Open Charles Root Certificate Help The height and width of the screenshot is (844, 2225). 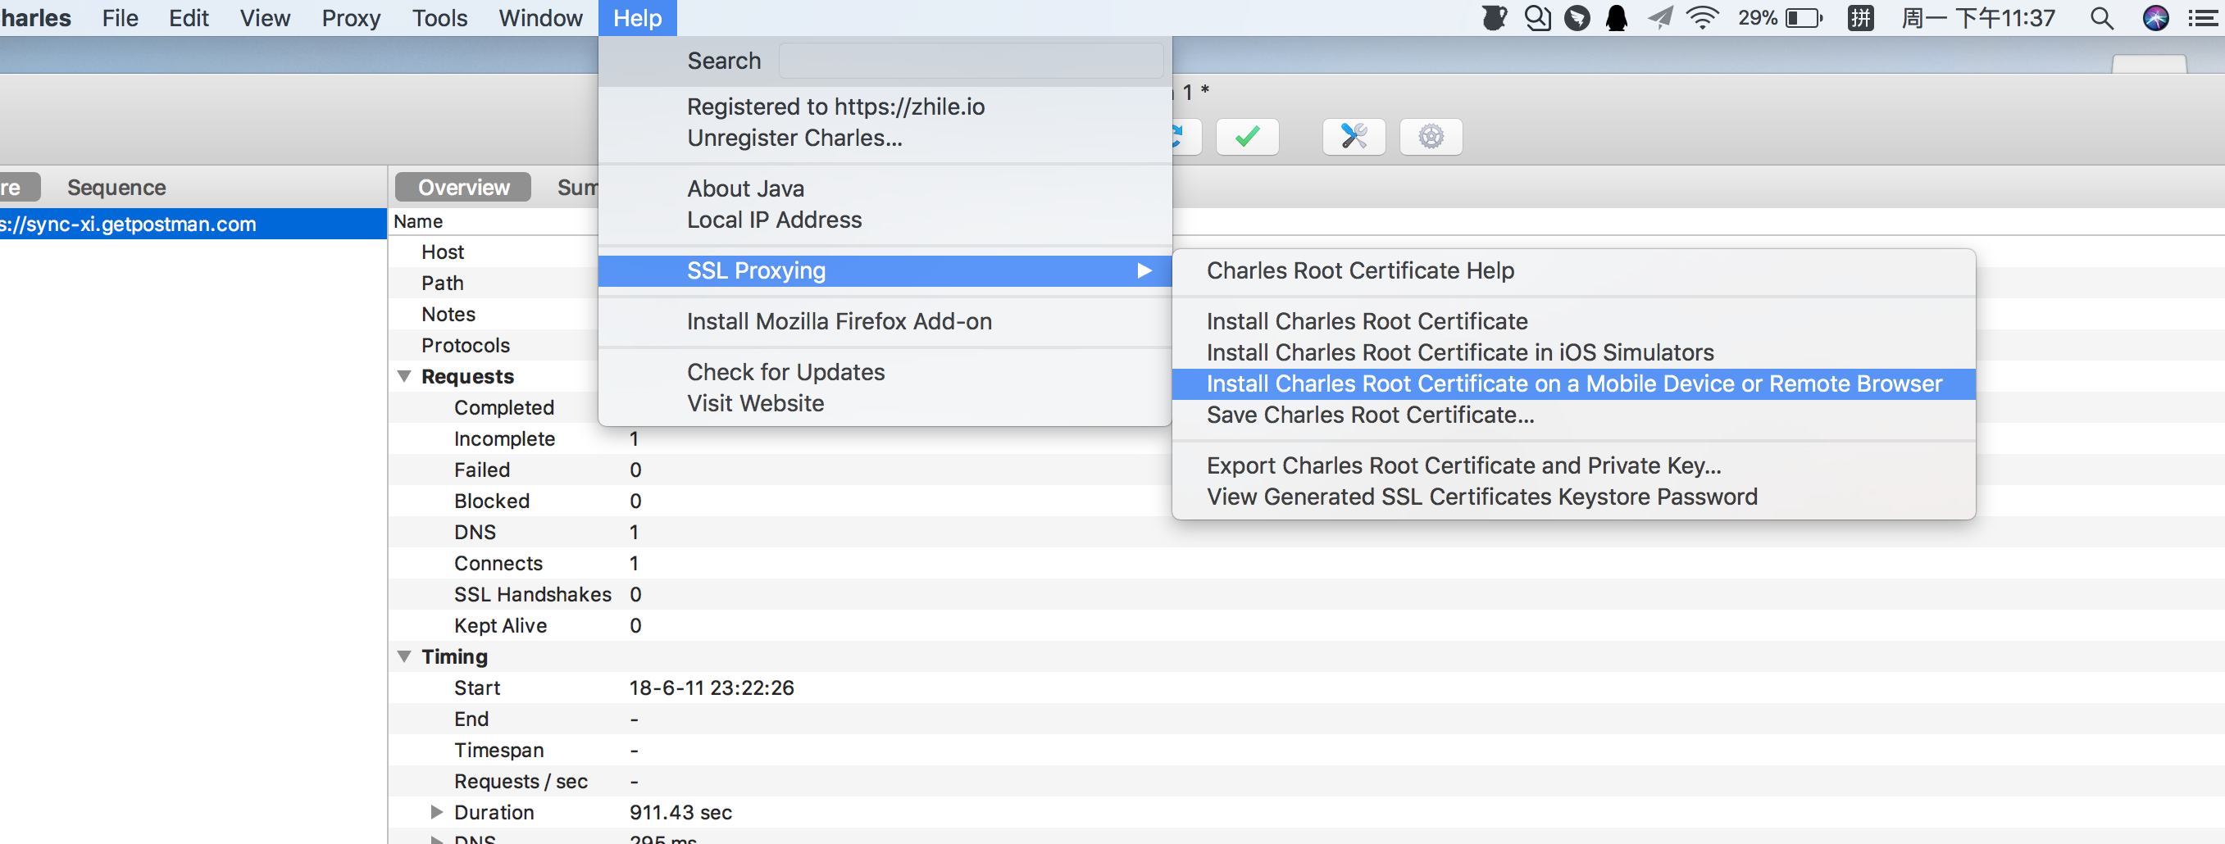(x=1573, y=271)
